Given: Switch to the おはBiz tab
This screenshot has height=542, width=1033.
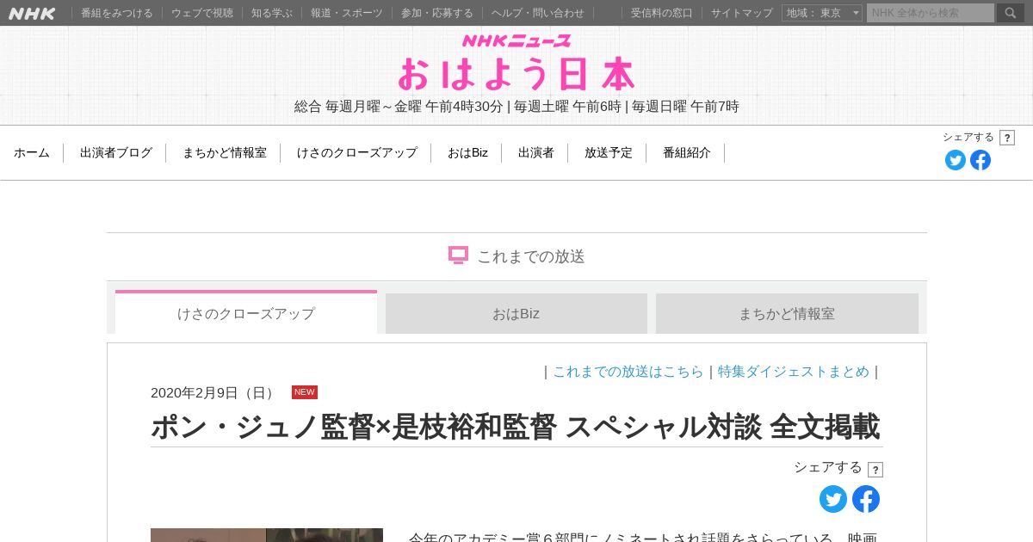Looking at the screenshot, I should click(x=516, y=313).
